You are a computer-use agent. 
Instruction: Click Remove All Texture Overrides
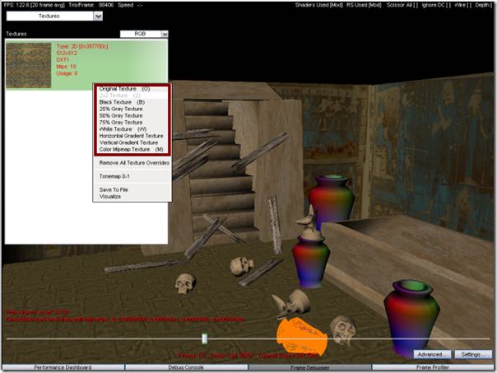[x=134, y=163]
